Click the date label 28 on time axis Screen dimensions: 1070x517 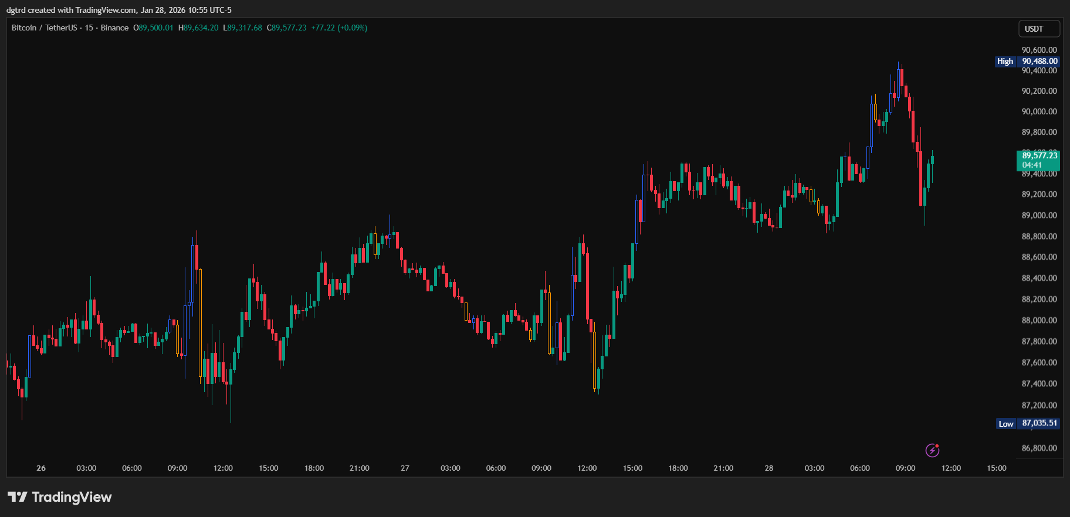pyautogui.click(x=769, y=468)
